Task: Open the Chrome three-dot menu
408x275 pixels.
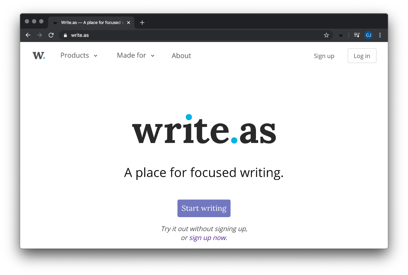Action: click(380, 35)
